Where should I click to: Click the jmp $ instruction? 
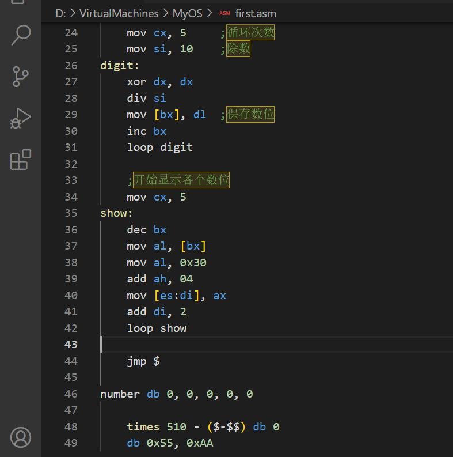(143, 361)
